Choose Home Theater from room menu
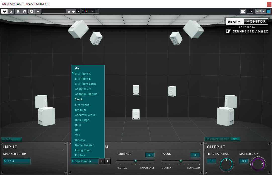This screenshot has height=175, width=272. [x=84, y=145]
